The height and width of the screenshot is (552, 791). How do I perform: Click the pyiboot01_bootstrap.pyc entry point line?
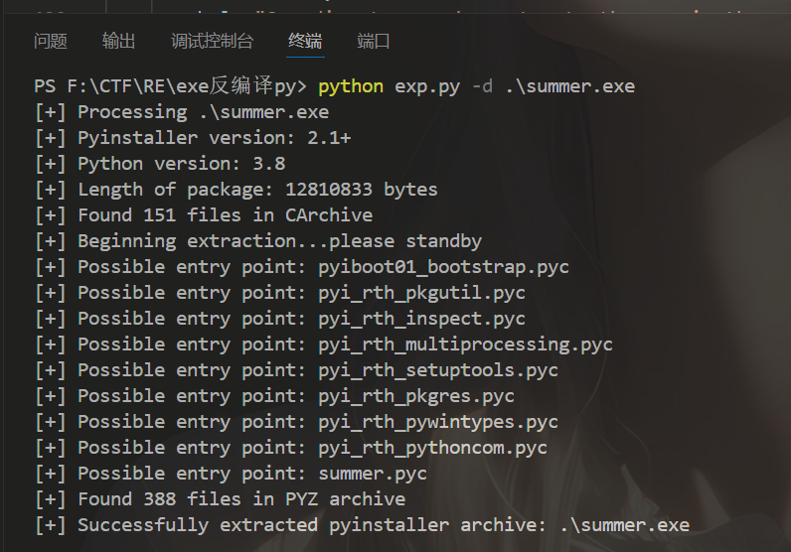pos(302,267)
